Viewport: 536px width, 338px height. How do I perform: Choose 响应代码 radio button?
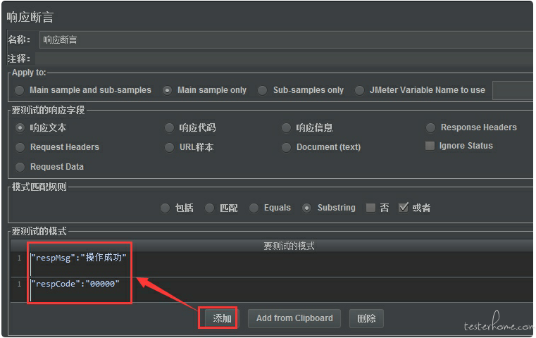point(169,128)
